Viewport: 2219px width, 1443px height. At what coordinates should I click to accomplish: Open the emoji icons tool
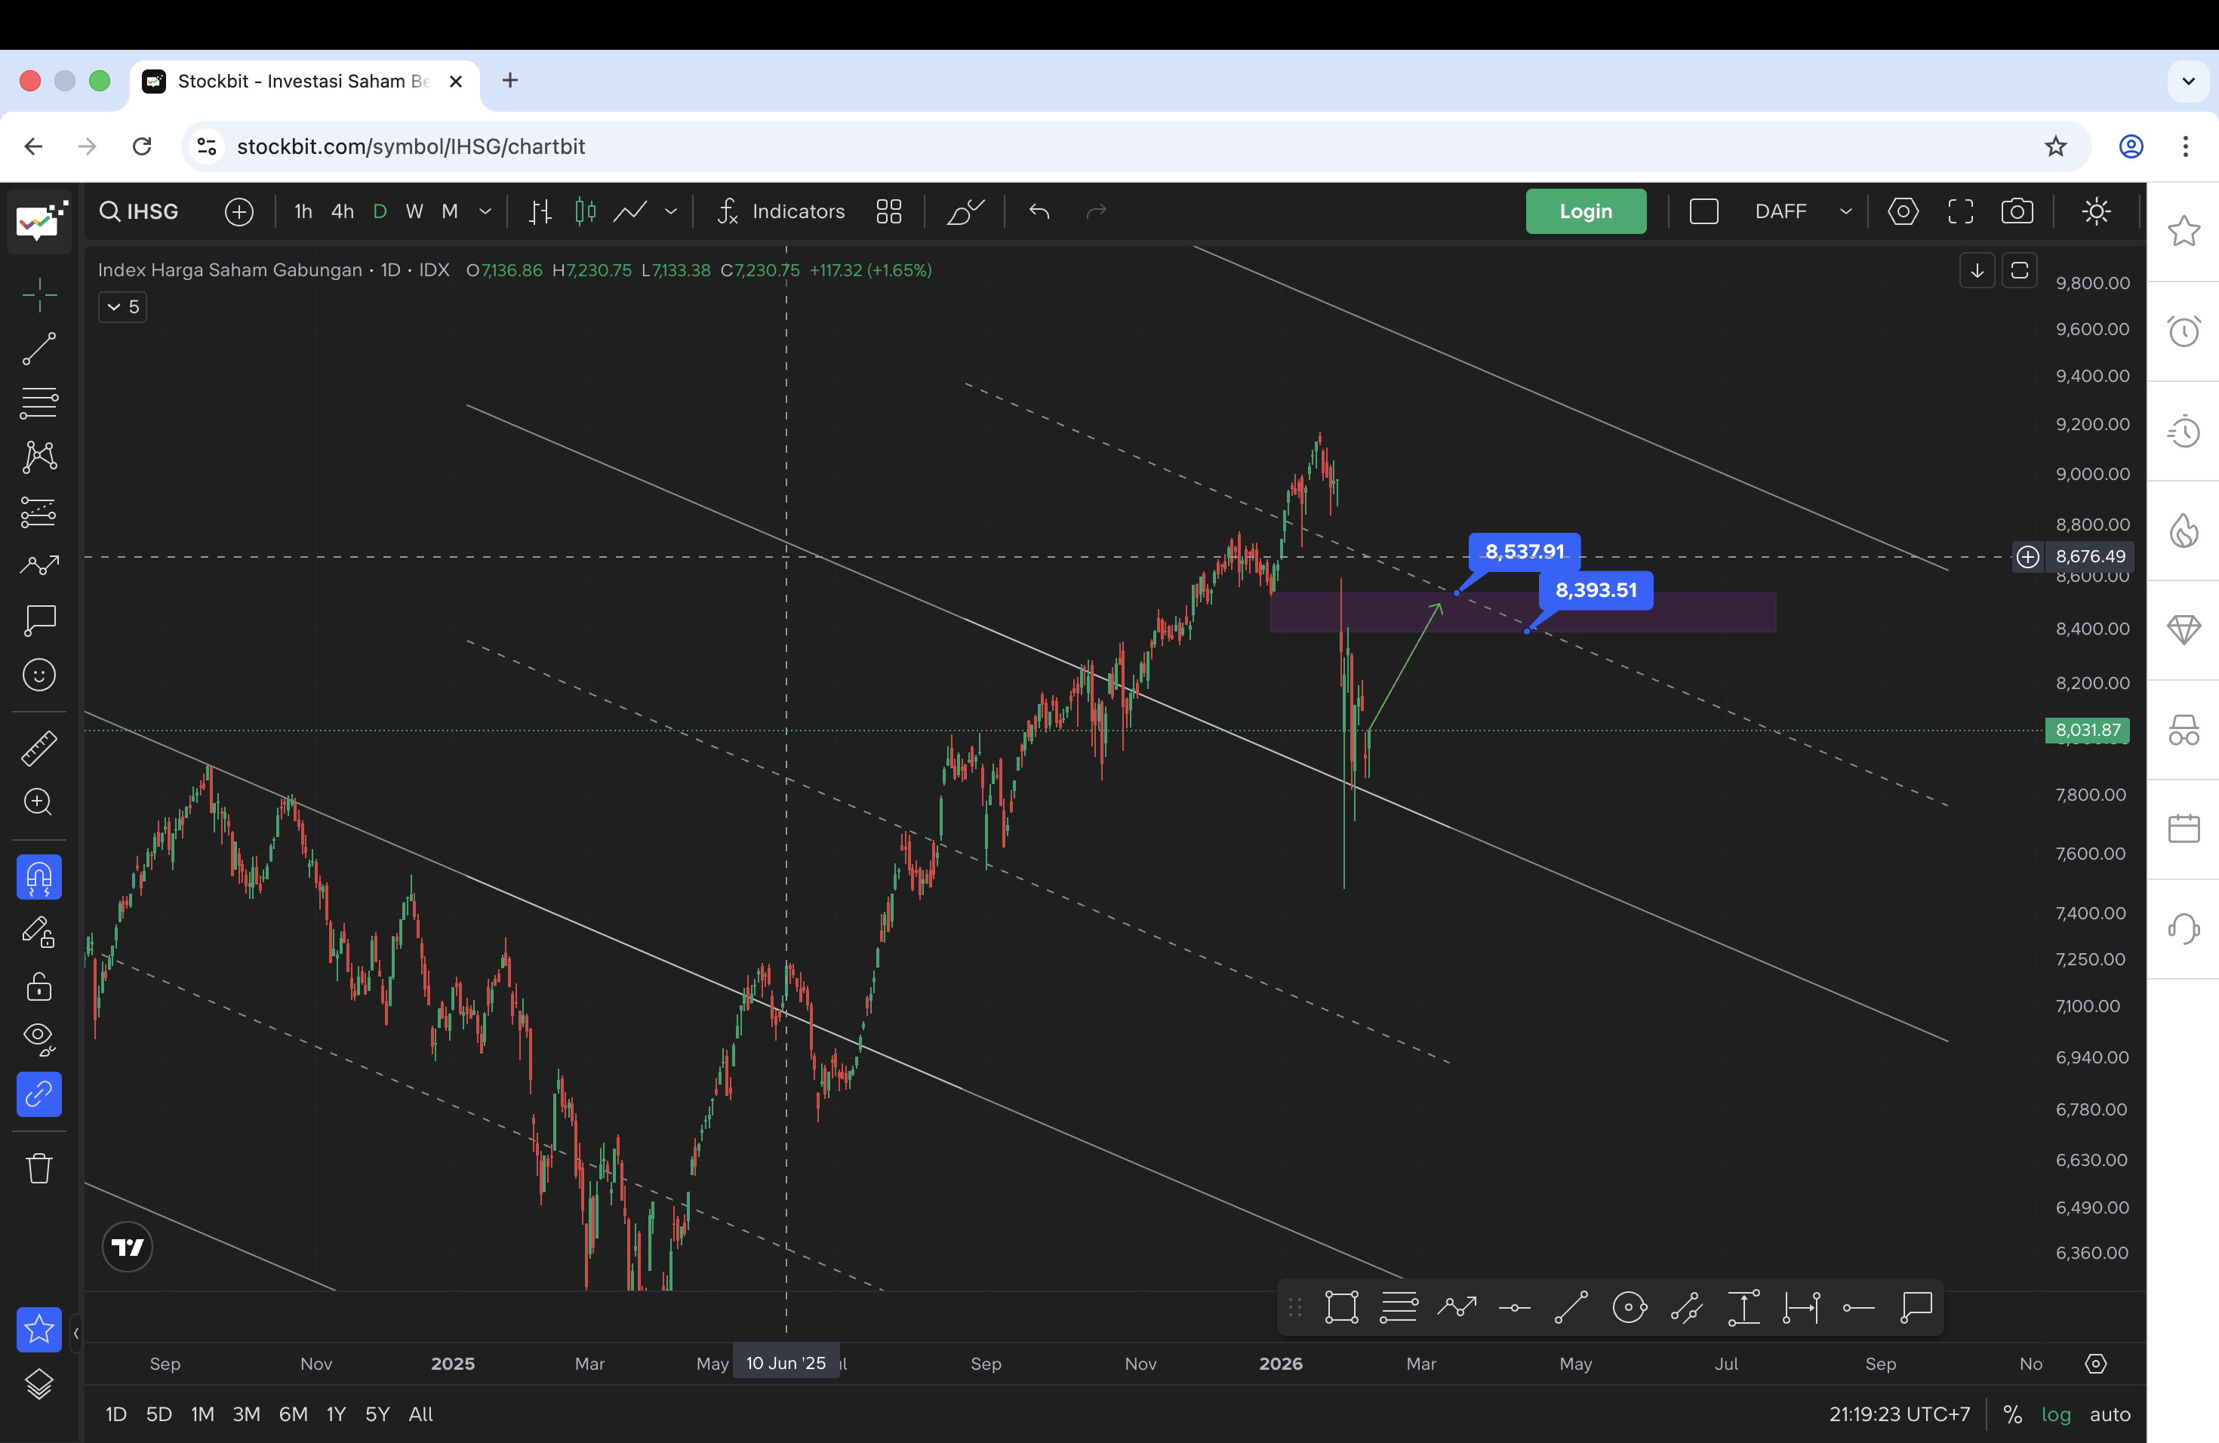pos(39,675)
